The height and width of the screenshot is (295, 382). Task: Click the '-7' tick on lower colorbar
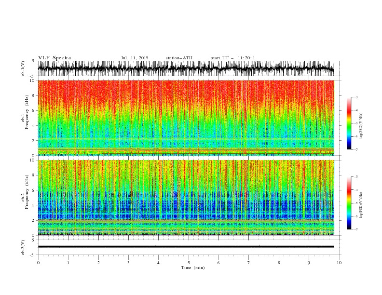pos(355,229)
